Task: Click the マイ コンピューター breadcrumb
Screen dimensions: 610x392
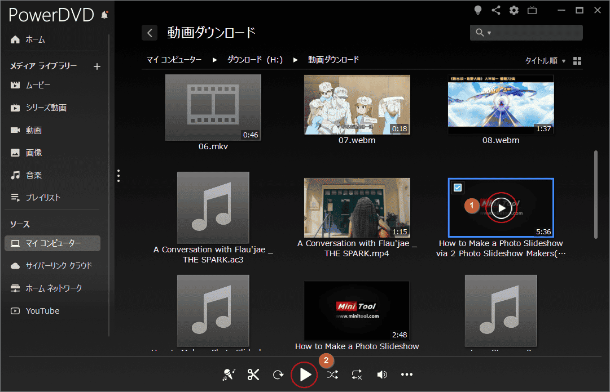Action: click(x=174, y=60)
